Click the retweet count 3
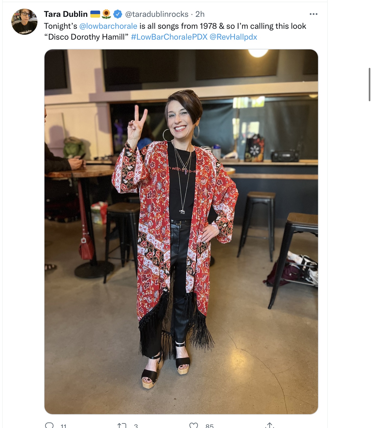 coord(136,426)
